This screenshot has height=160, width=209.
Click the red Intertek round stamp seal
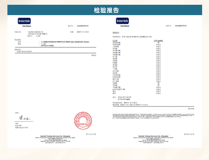pyautogui.click(x=83, y=121)
